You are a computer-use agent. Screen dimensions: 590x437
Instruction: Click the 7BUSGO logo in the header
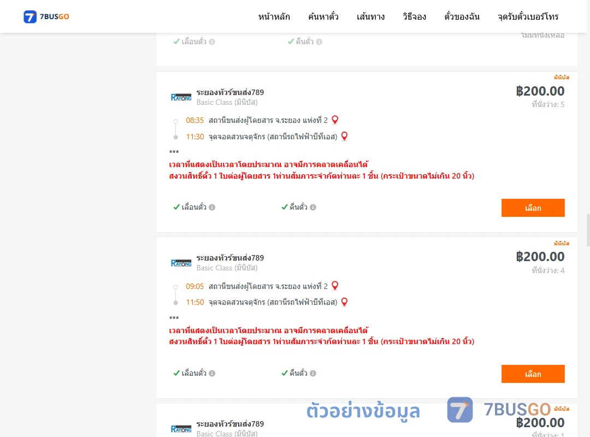46,16
